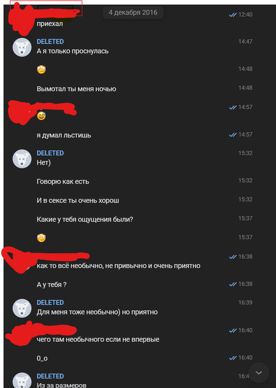Click the deleted user avatar at 14:47

[22, 47]
